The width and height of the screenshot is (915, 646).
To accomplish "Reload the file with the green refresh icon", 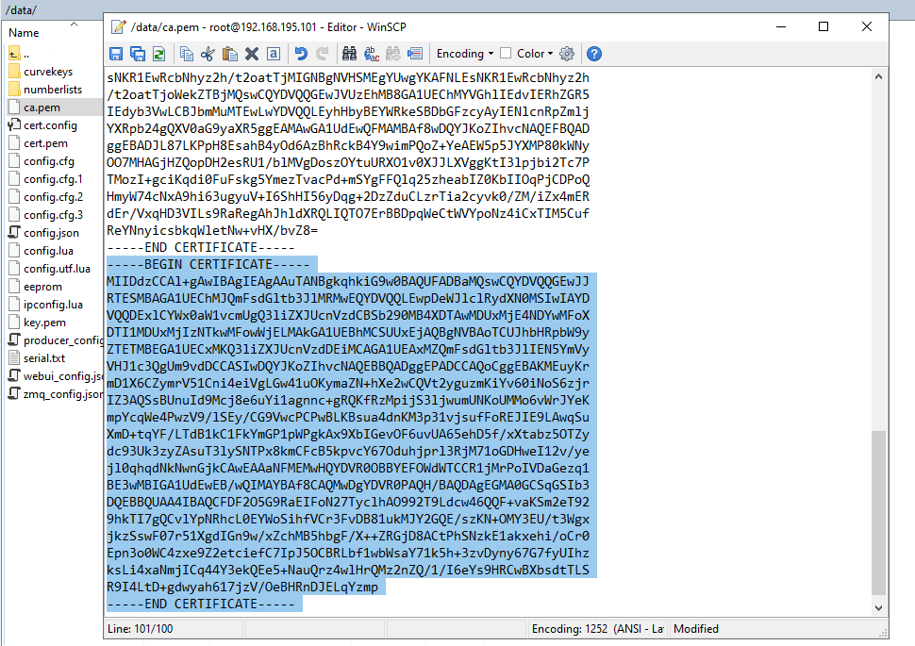I will pos(158,55).
